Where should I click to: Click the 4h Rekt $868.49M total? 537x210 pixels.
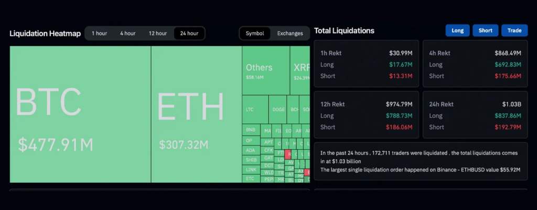pyautogui.click(x=508, y=53)
